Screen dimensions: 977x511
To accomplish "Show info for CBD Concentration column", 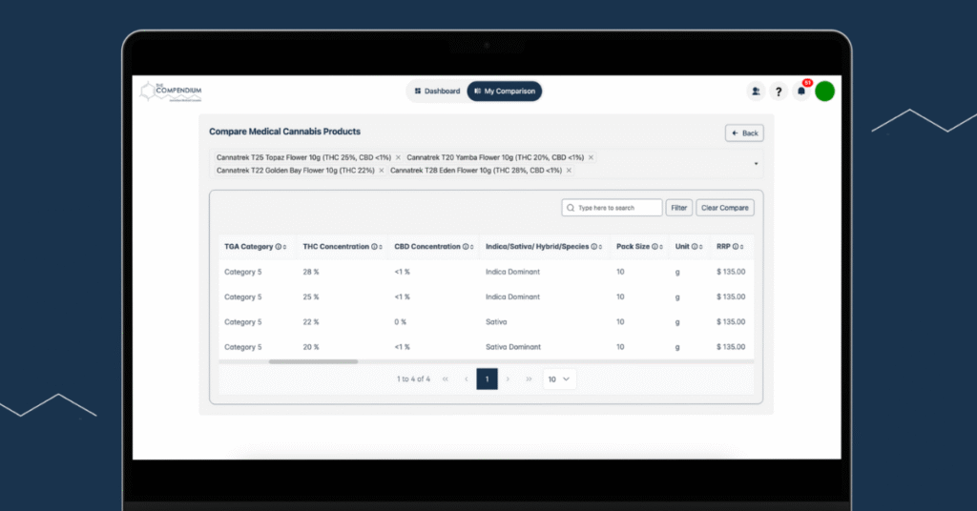I will point(466,247).
